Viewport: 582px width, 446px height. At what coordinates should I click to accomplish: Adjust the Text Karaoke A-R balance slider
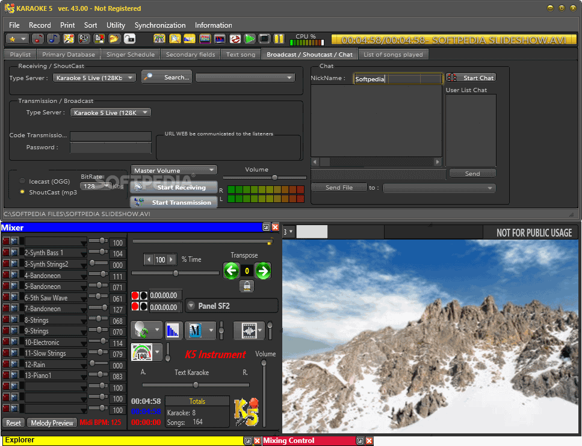tap(196, 385)
